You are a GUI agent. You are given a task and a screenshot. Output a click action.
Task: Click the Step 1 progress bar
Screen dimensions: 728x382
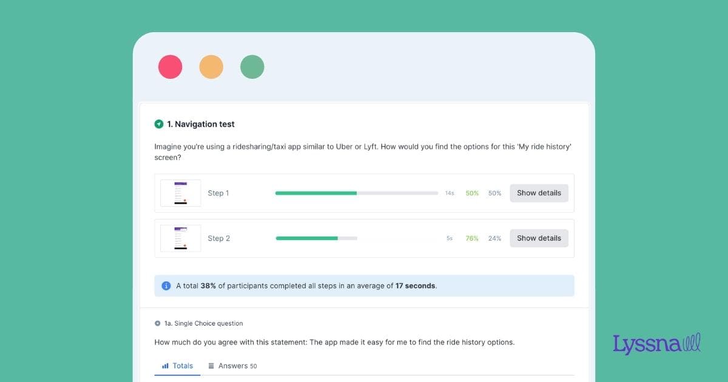pos(356,193)
